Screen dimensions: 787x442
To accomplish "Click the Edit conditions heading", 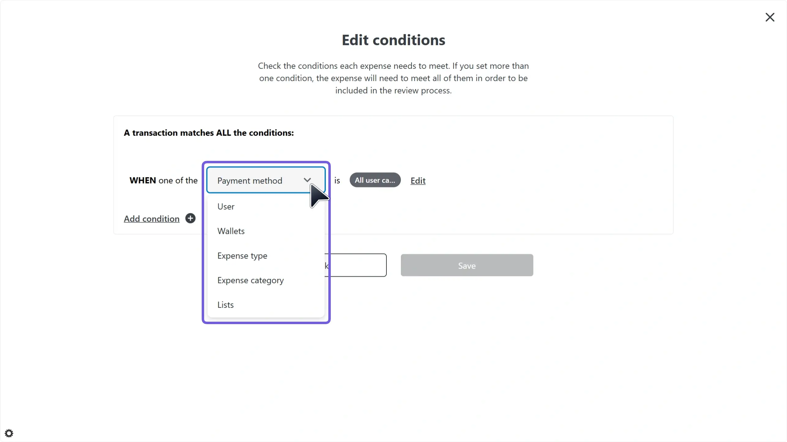I will click(393, 40).
